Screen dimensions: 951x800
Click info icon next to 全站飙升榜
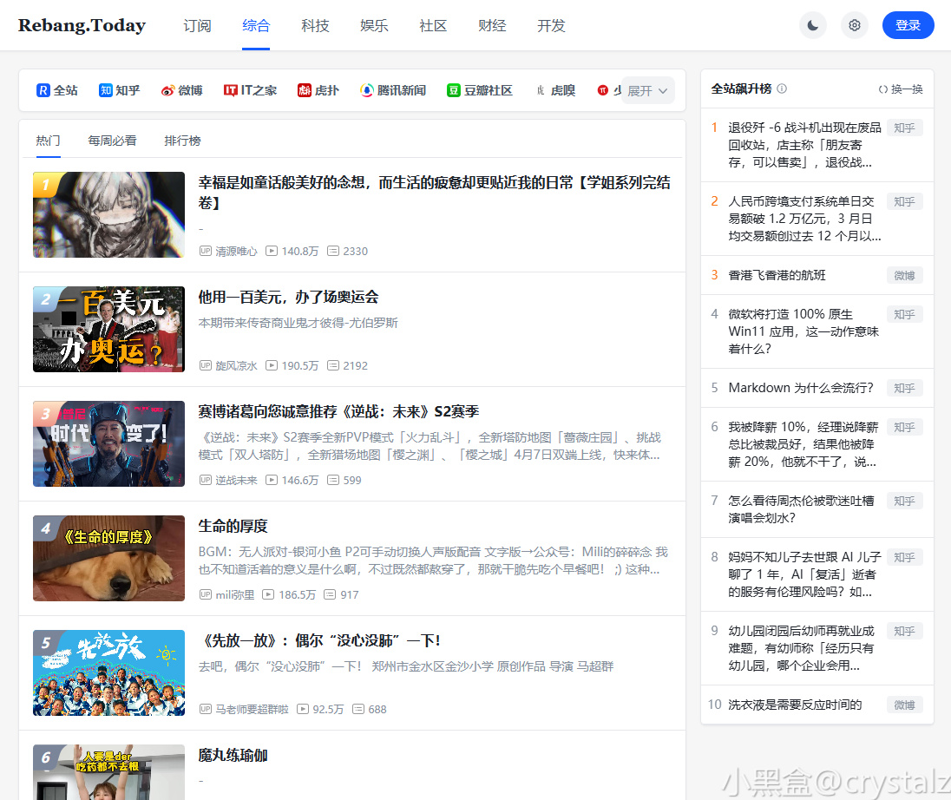point(782,89)
